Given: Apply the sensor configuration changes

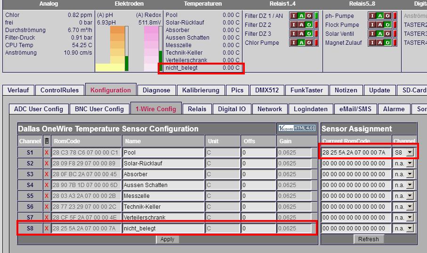Looking at the screenshot, I should pos(167,239).
